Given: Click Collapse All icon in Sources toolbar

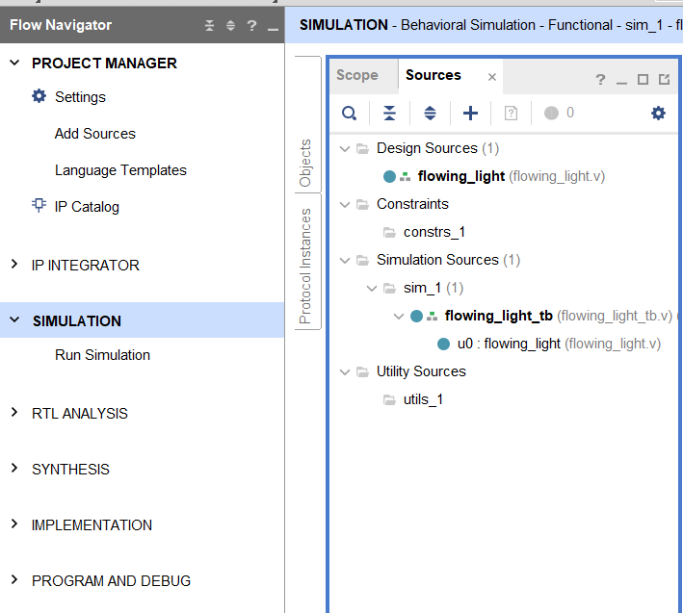Looking at the screenshot, I should point(389,114).
